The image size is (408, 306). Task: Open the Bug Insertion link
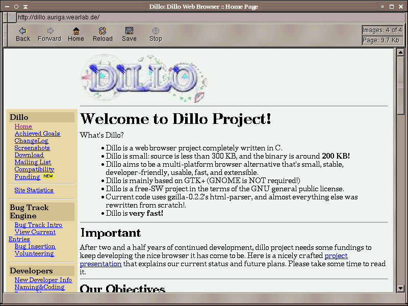(x=35, y=246)
